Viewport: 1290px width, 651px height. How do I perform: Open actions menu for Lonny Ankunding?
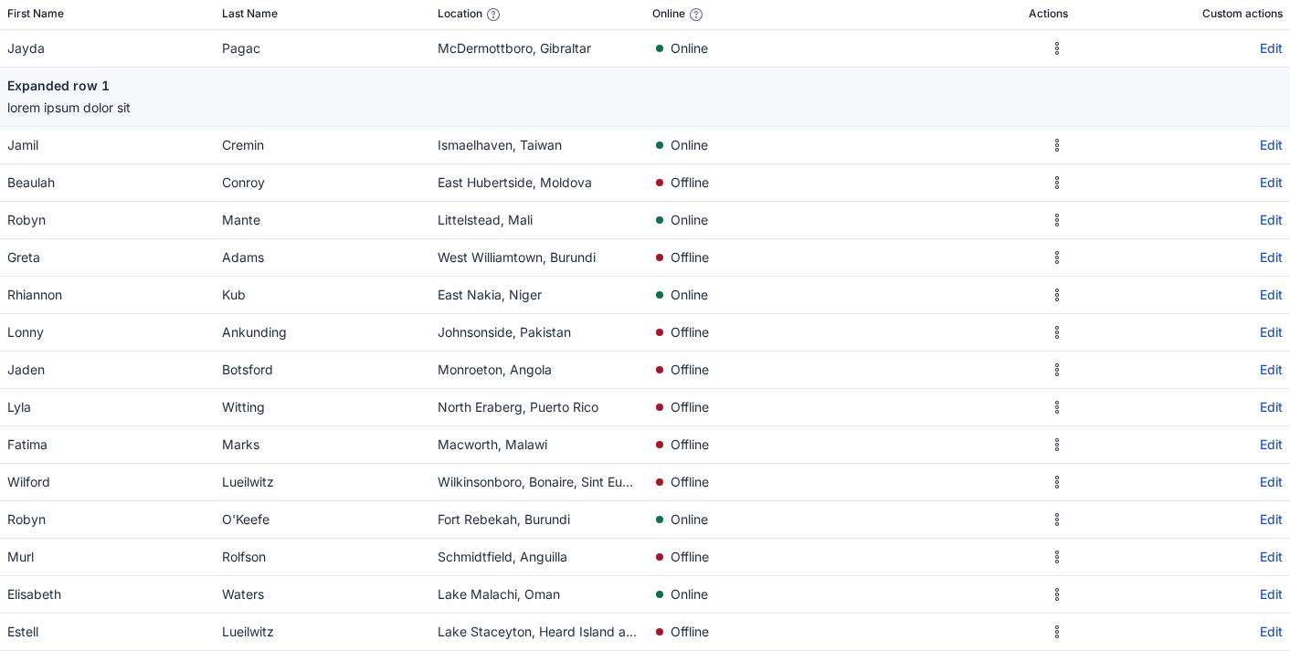click(x=1057, y=332)
